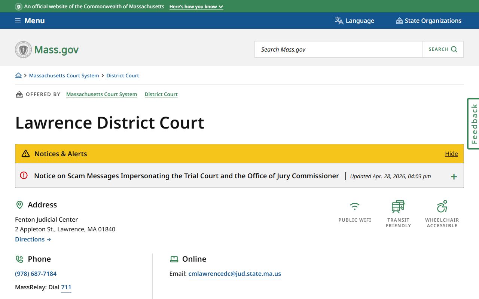Hide the Notices & Alerts panel
The height and width of the screenshot is (299, 479).
(451, 154)
